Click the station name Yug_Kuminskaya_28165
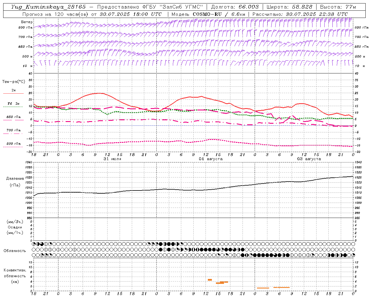The height and width of the screenshot is (296, 370). [48, 7]
